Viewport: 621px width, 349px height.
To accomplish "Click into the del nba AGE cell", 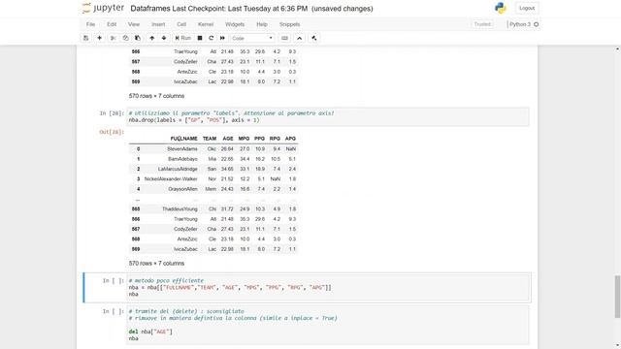I will coord(328,325).
